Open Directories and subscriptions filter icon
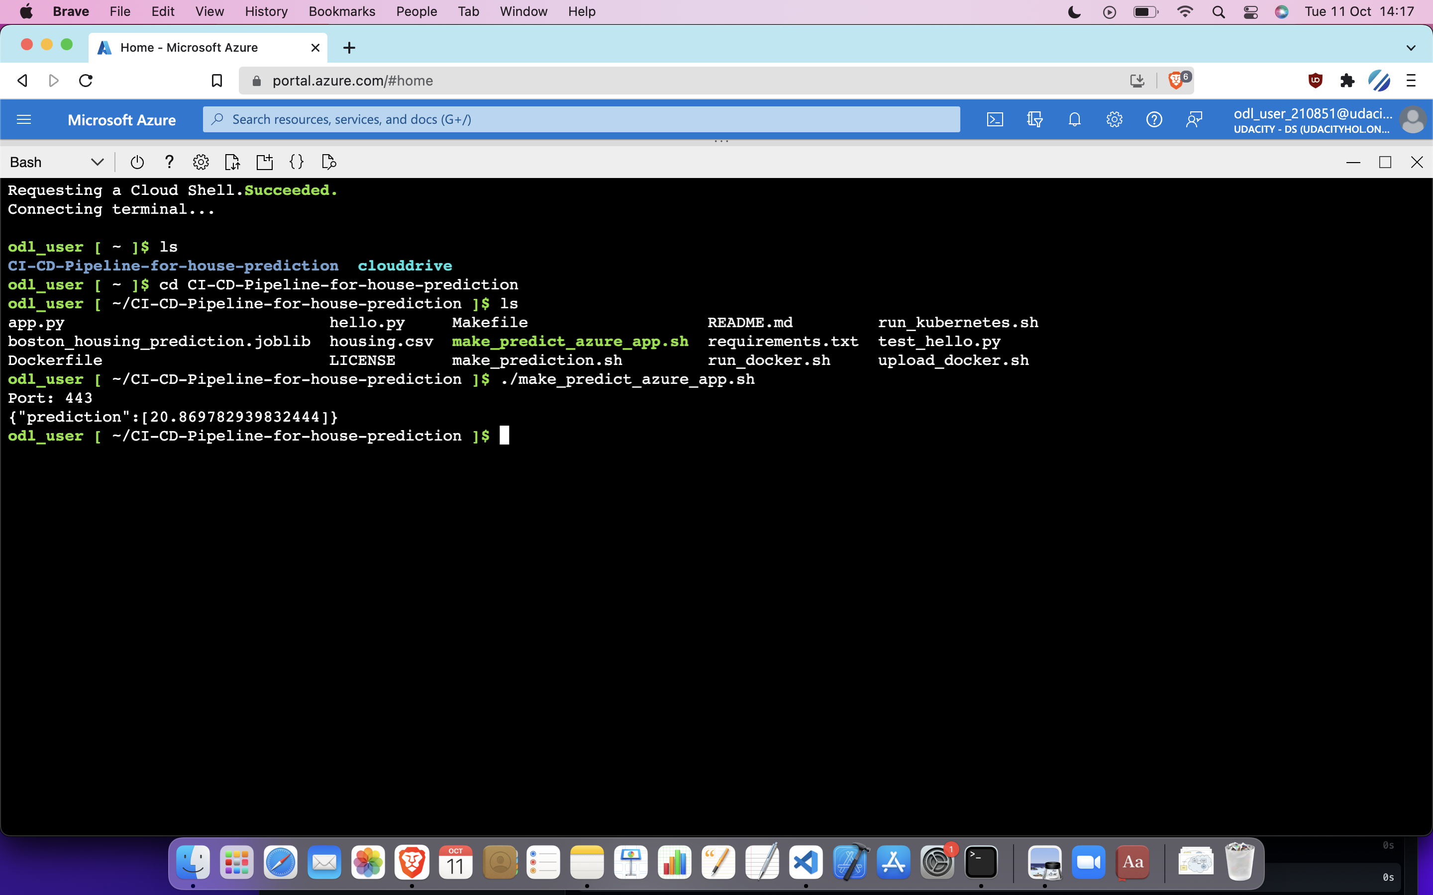The height and width of the screenshot is (895, 1433). coord(1034,119)
